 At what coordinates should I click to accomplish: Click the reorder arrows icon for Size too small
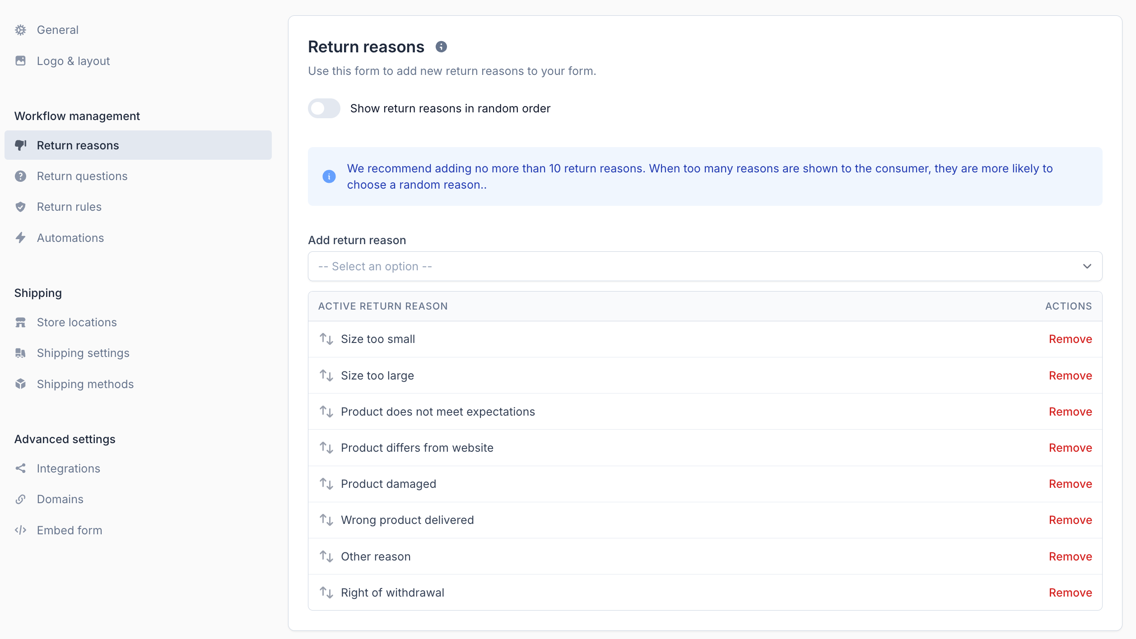coord(326,339)
